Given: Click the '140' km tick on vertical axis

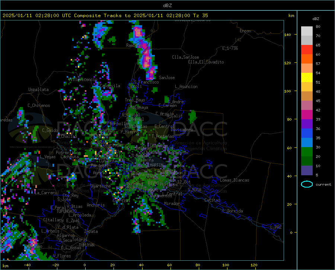Looking at the screenshot, I should point(287,35).
